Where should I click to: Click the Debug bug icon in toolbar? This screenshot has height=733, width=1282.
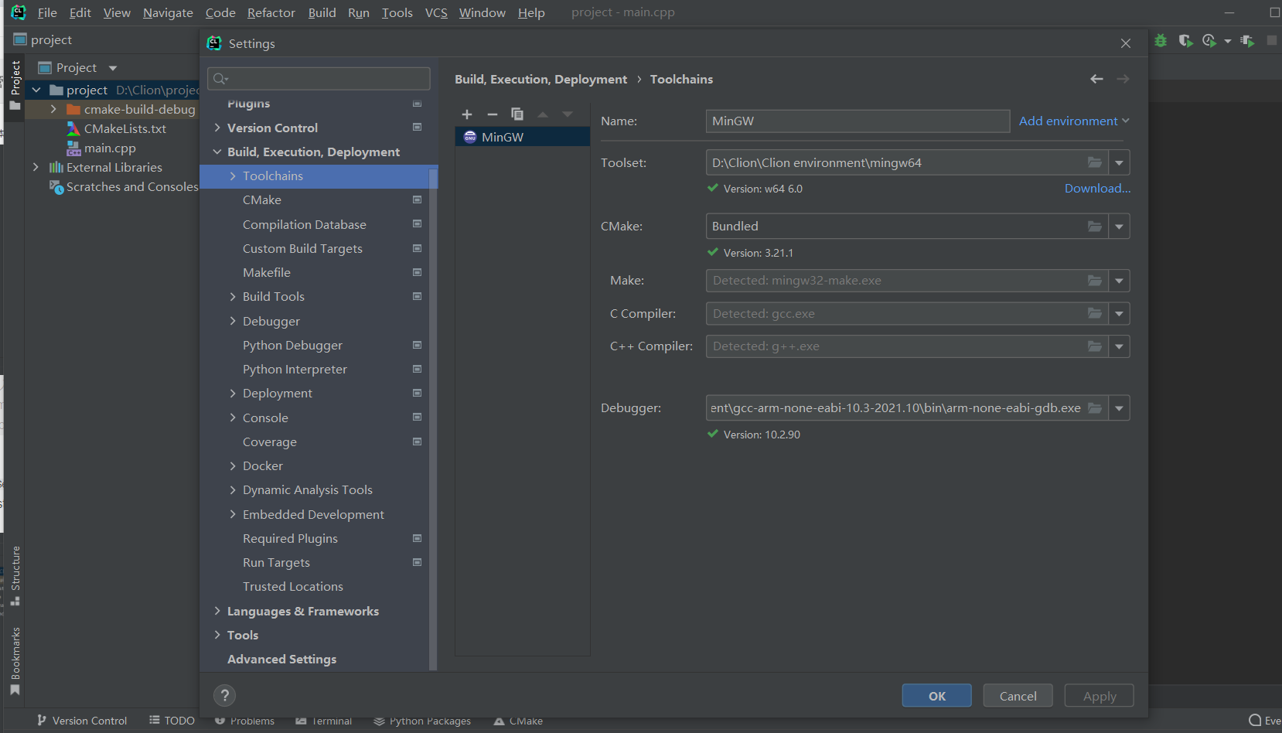point(1161,40)
